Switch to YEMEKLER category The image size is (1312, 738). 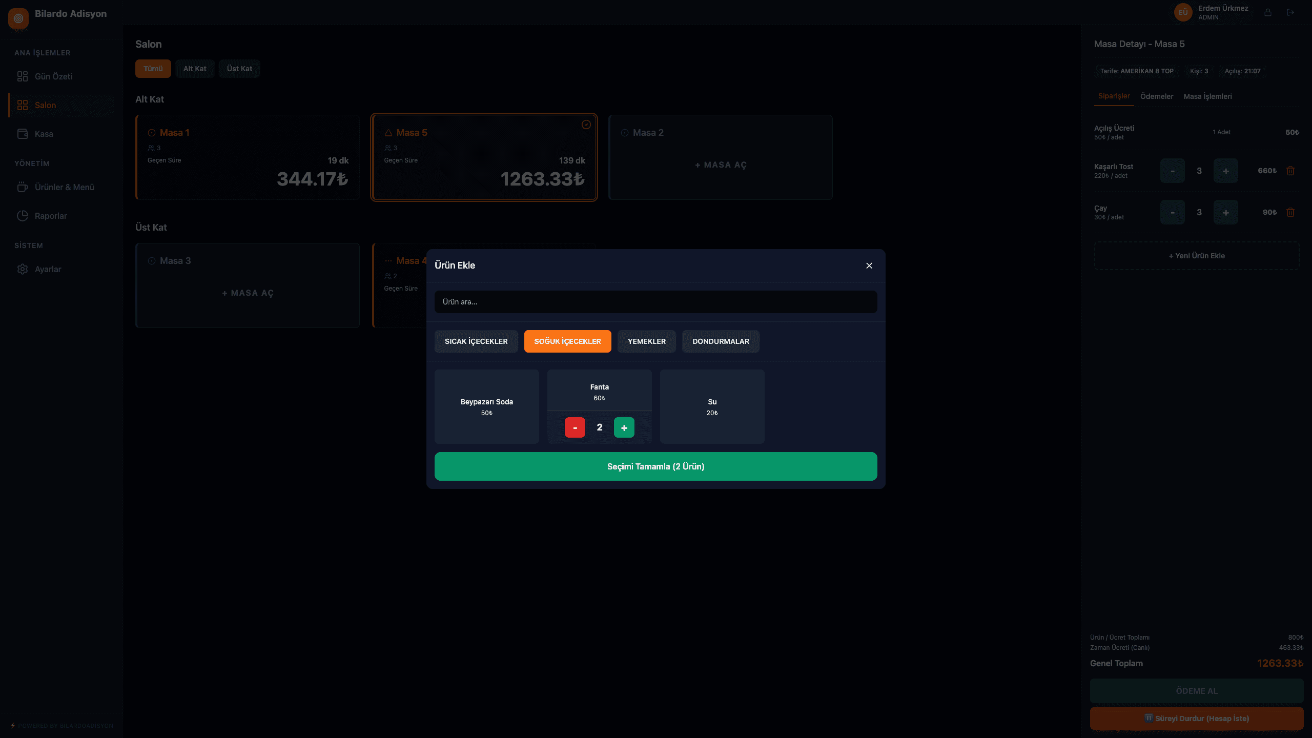[646, 341]
